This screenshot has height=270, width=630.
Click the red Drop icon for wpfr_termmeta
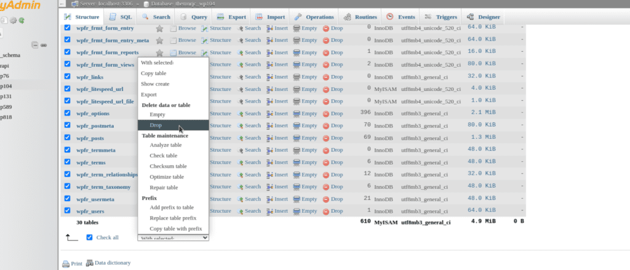(x=326, y=151)
